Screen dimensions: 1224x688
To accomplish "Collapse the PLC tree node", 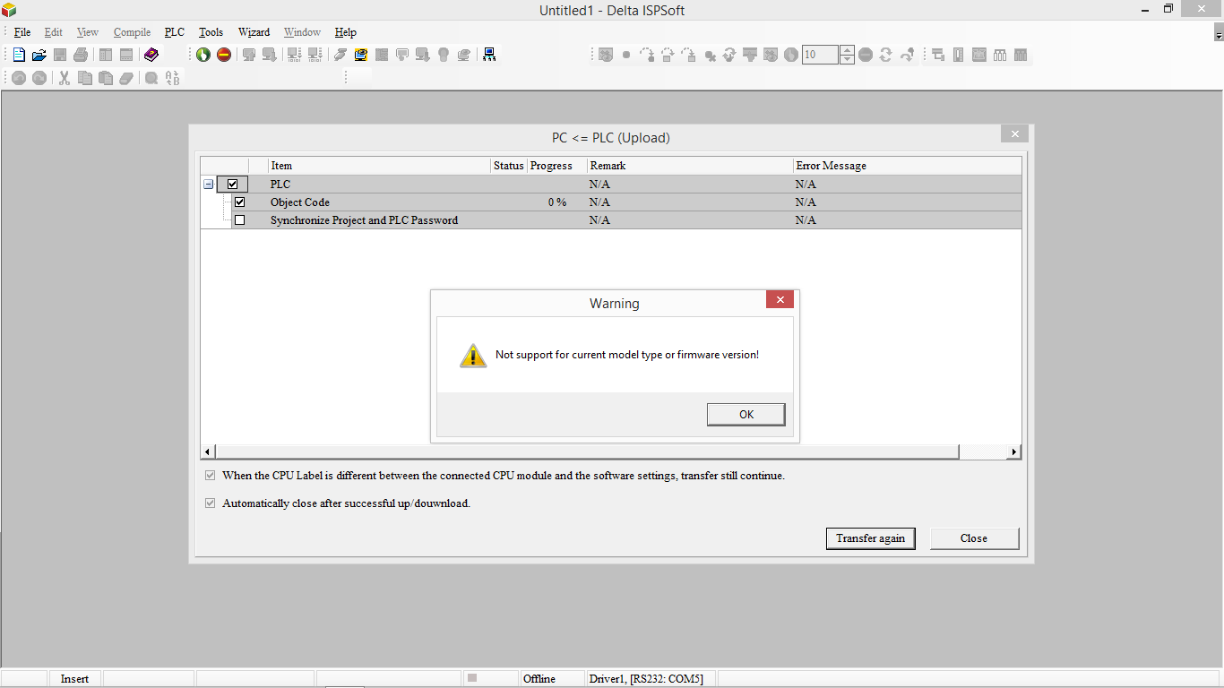I will (209, 184).
